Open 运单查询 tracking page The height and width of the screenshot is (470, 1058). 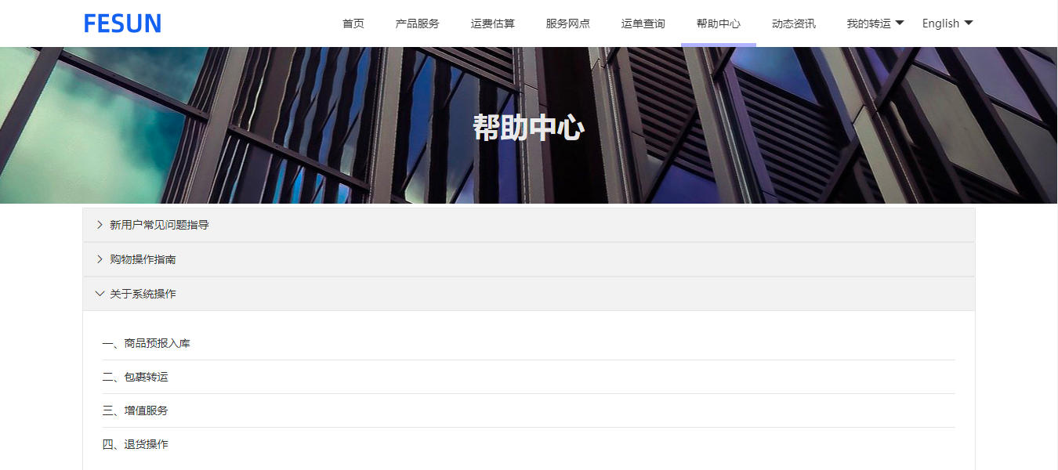(643, 23)
